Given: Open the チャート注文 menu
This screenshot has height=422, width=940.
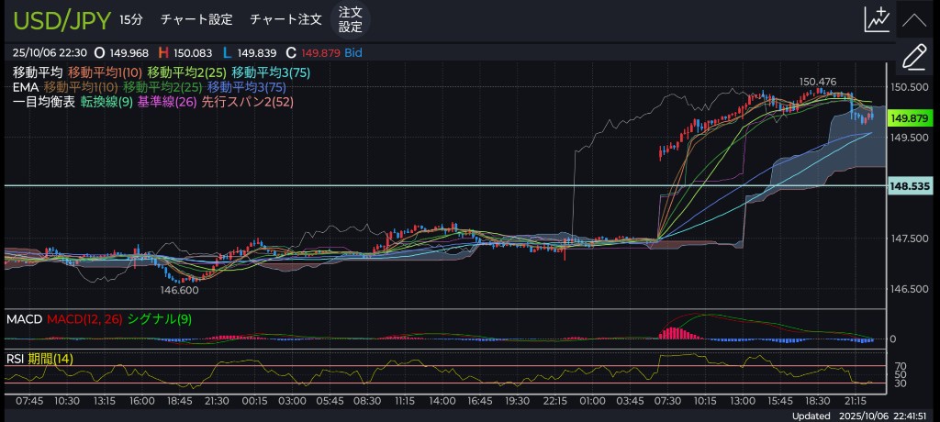Looking at the screenshot, I should pos(286,19).
